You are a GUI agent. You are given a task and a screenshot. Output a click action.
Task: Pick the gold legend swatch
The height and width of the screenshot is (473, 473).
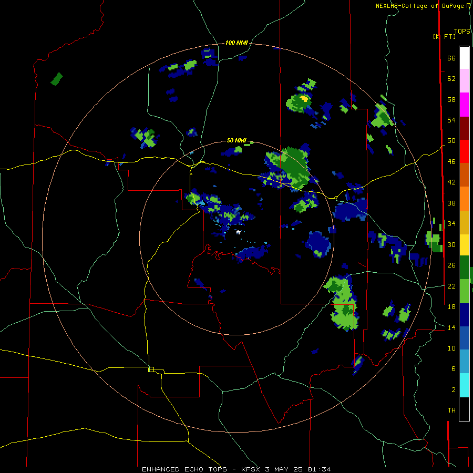(x=464, y=222)
